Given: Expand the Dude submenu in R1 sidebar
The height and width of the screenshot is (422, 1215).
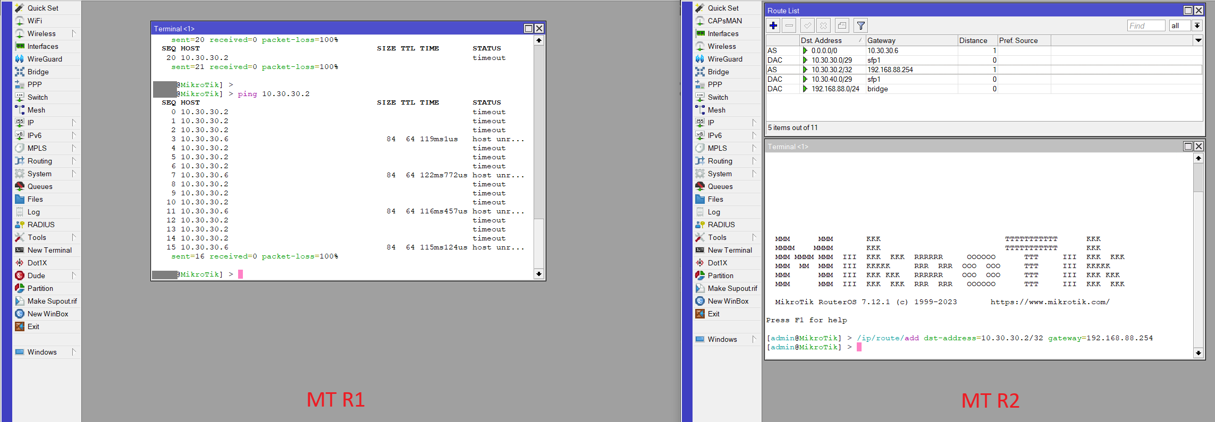Looking at the screenshot, I should (x=74, y=275).
